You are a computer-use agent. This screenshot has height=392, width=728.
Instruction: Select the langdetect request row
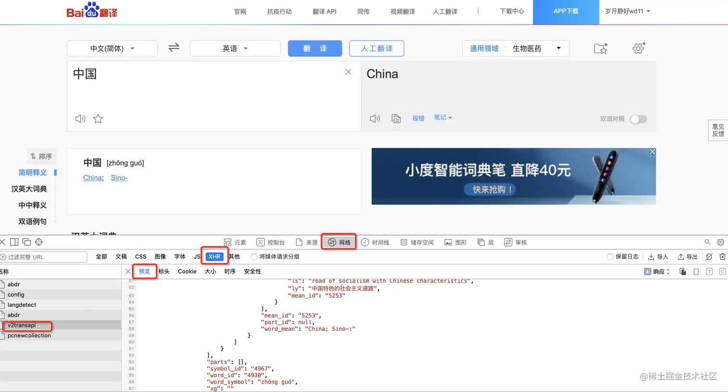[x=61, y=305]
